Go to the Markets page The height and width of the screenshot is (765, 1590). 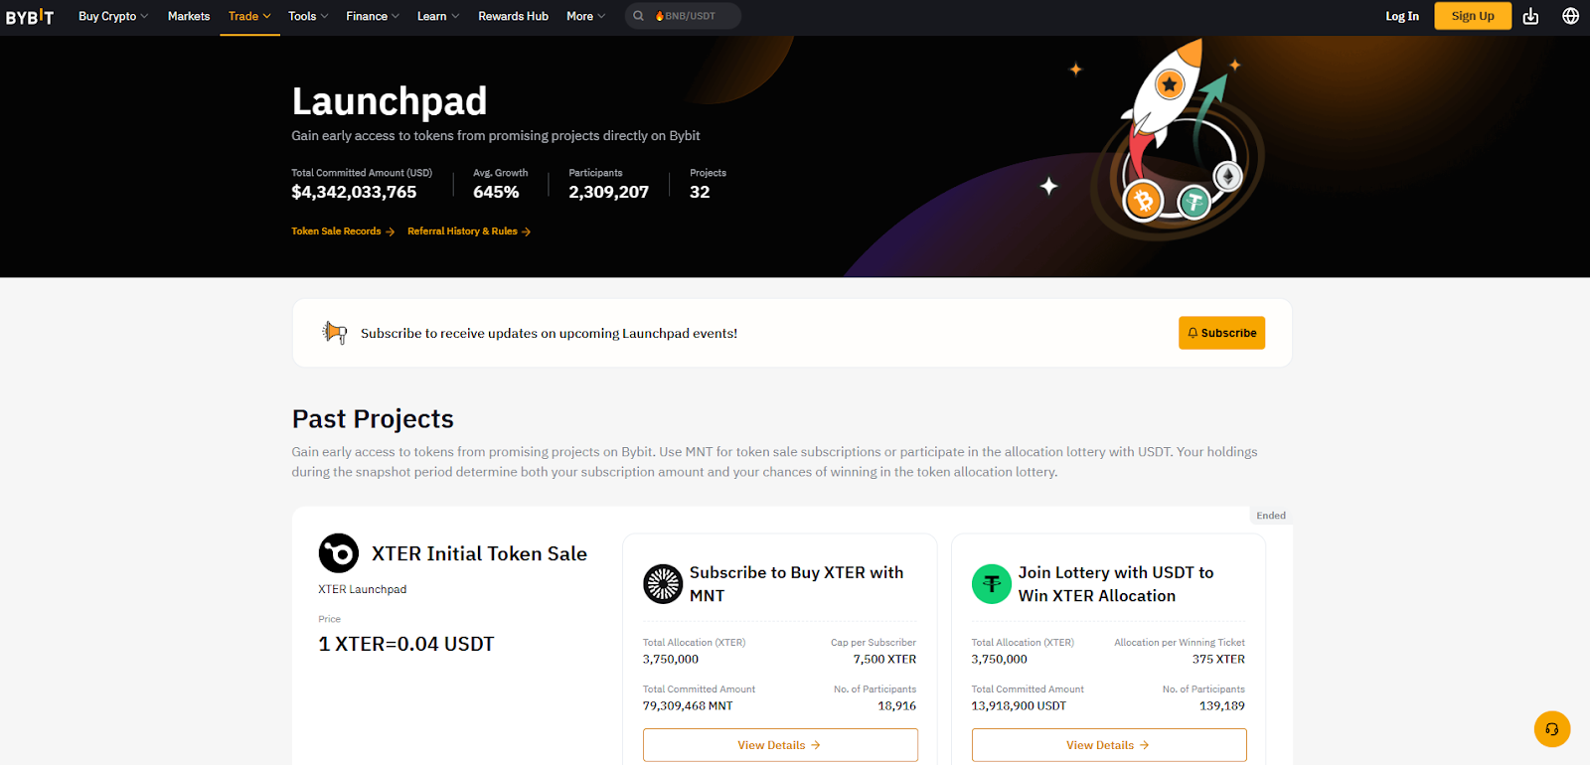pyautogui.click(x=189, y=16)
